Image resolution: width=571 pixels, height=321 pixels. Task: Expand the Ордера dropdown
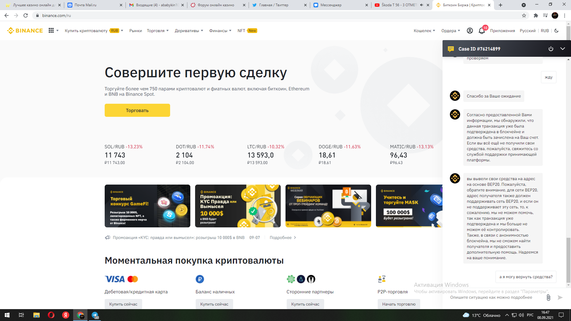coord(451,31)
